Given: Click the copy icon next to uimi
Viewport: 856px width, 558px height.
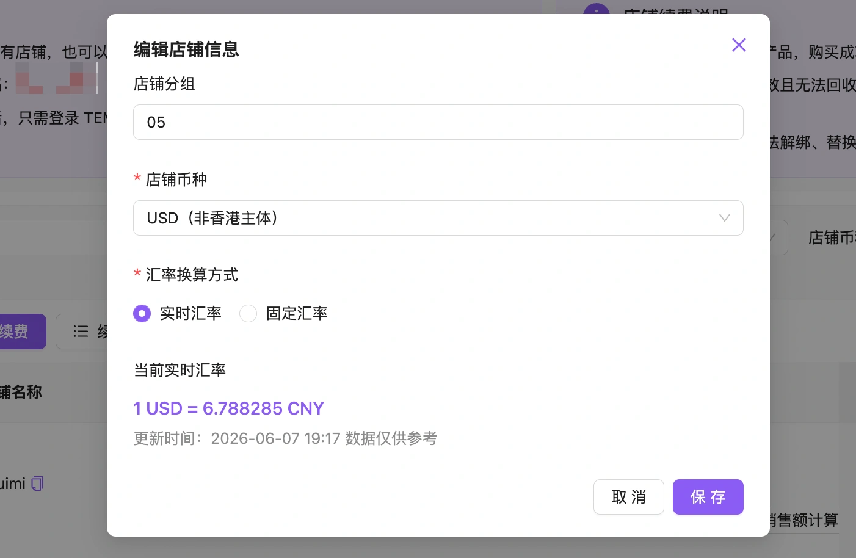Looking at the screenshot, I should pos(37,484).
